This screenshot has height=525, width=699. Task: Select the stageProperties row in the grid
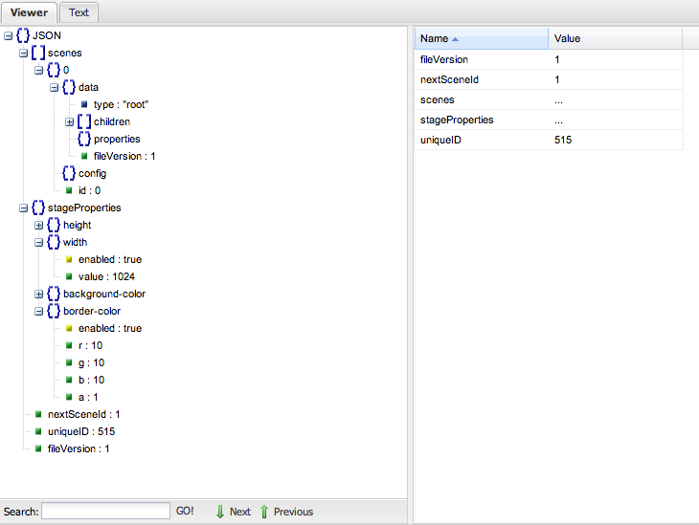(549, 120)
